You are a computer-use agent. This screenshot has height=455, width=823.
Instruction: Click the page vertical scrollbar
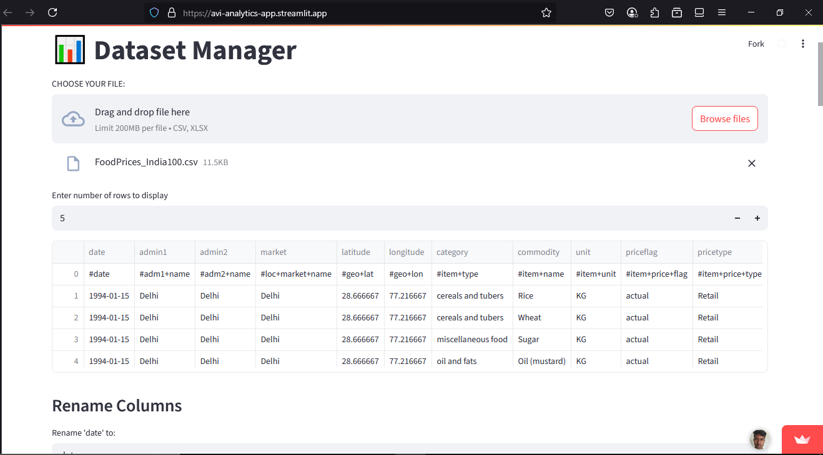coord(820,75)
